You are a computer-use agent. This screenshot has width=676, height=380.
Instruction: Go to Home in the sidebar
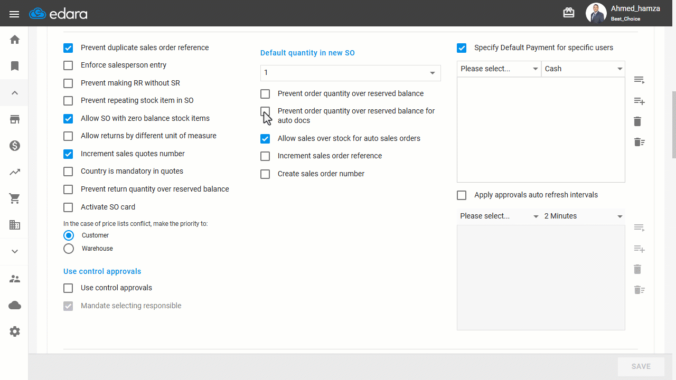click(x=15, y=40)
